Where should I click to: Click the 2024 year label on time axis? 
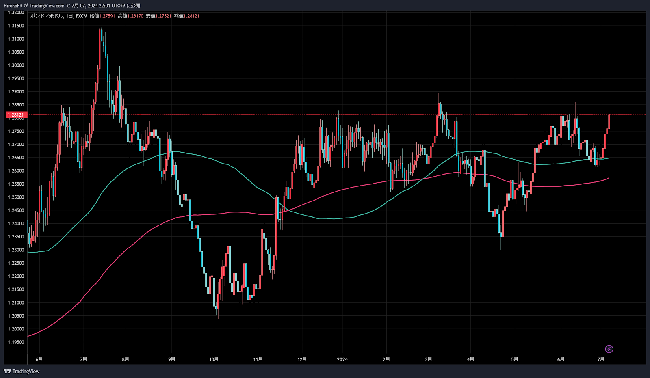point(342,359)
